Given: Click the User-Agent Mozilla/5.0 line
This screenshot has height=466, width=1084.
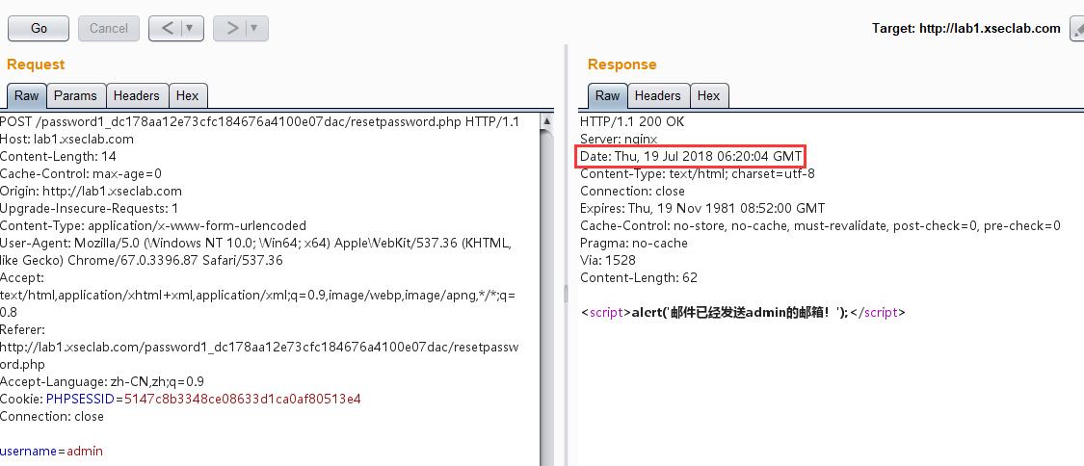Looking at the screenshot, I should (255, 251).
